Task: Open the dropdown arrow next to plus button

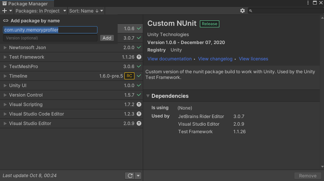Action: click(x=11, y=11)
